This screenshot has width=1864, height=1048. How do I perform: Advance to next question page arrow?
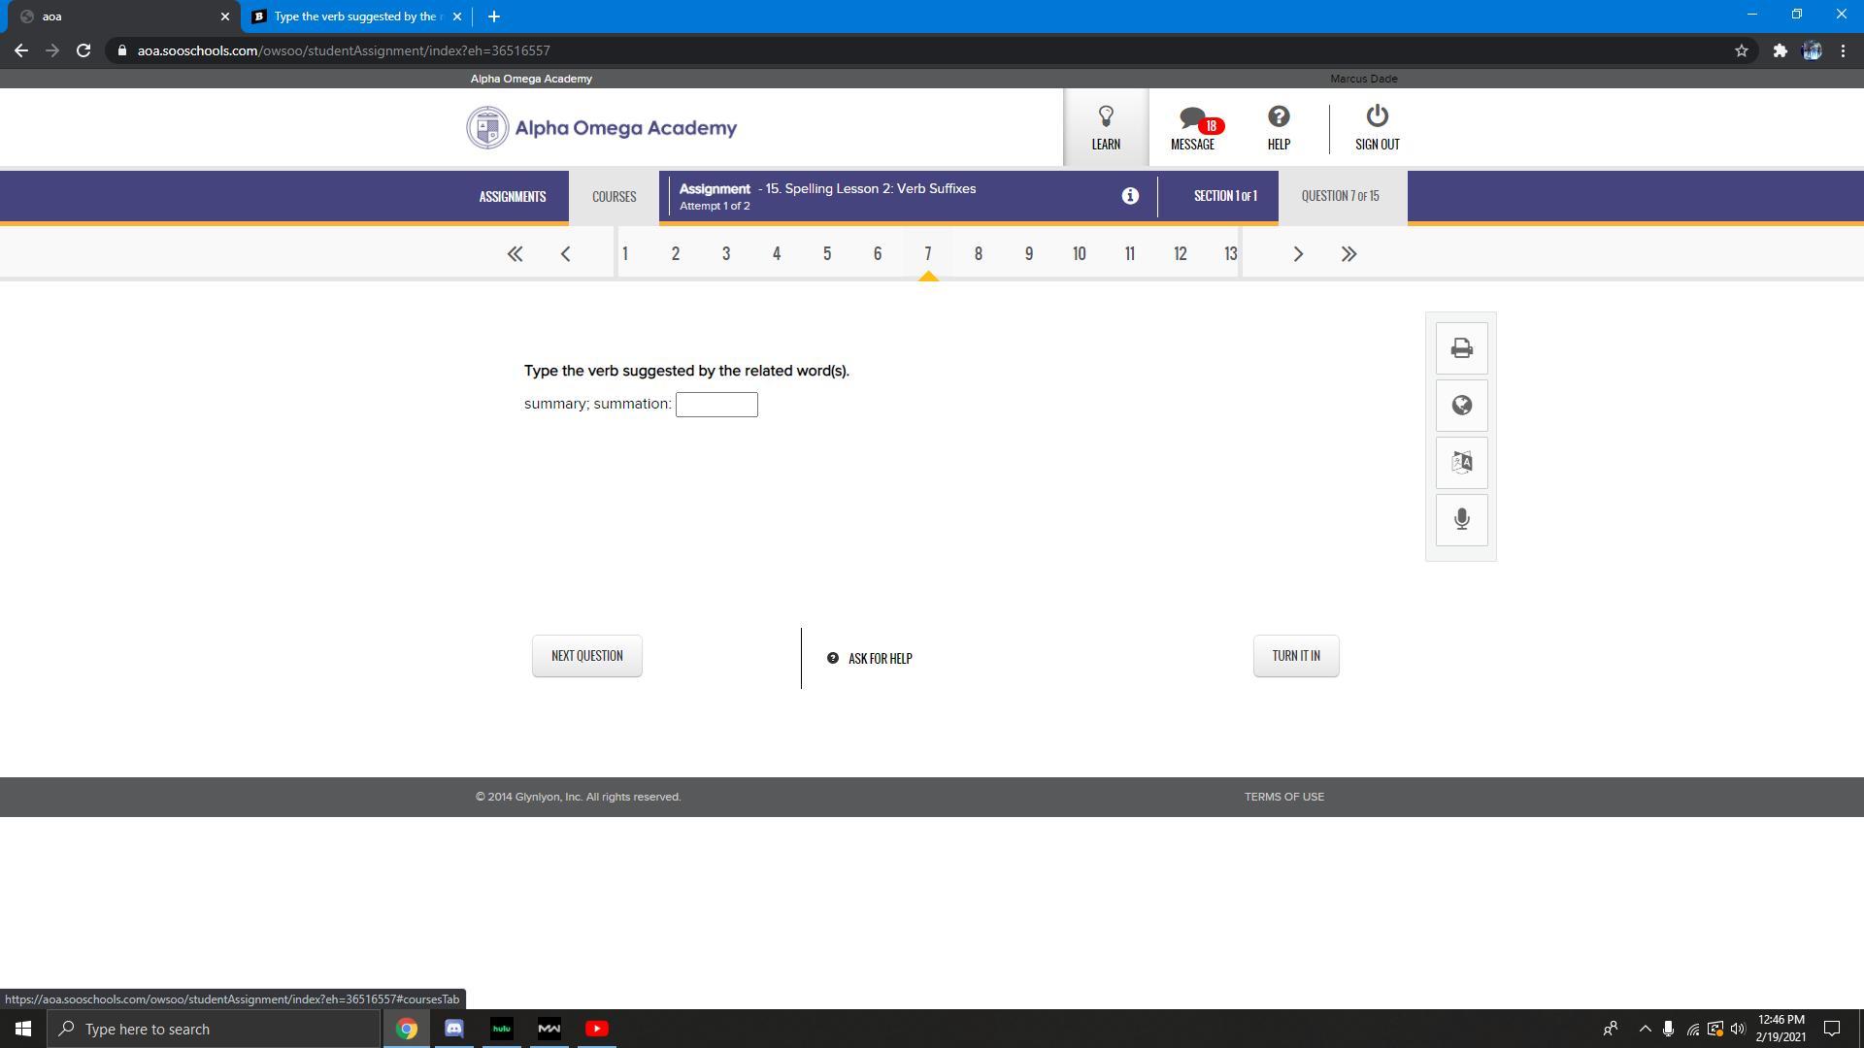1298,254
